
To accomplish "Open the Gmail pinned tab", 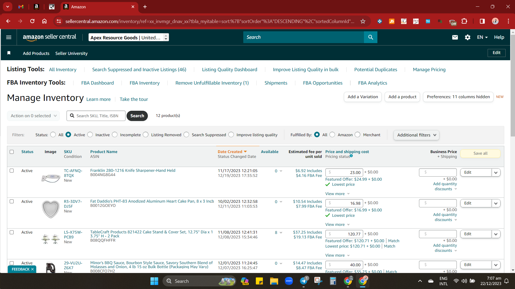I will [21, 7].
